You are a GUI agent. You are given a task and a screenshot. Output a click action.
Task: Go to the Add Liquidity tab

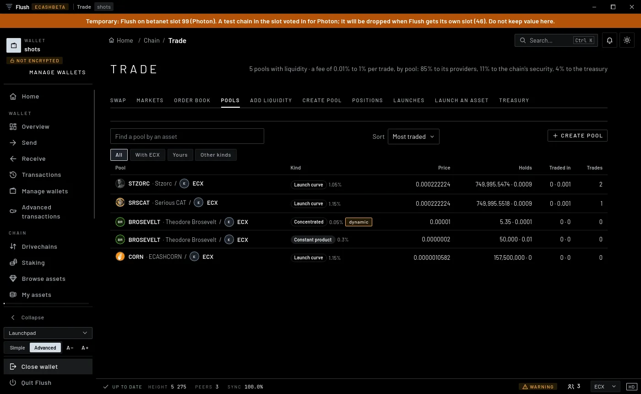271,100
